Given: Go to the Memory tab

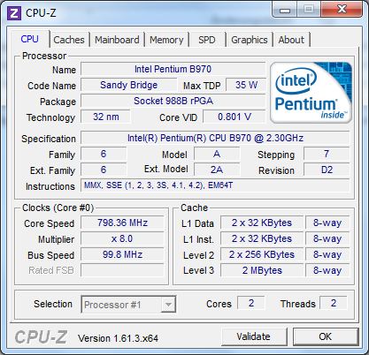Looking at the screenshot, I should [x=166, y=40].
